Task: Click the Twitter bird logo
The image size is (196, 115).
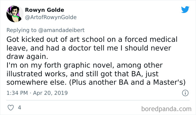Action: 185,10
